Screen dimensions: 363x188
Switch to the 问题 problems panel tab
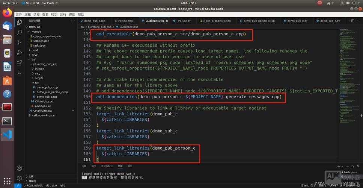pos(84,166)
